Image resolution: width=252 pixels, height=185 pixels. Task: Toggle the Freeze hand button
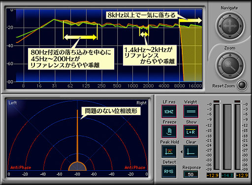(169, 131)
